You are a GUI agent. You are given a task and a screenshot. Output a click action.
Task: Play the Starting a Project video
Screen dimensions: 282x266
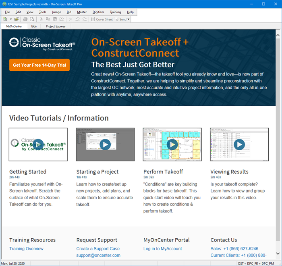coord(105,144)
